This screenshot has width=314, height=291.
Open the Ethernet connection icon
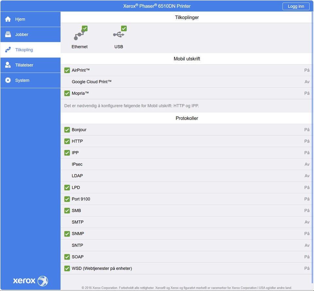pos(80,33)
